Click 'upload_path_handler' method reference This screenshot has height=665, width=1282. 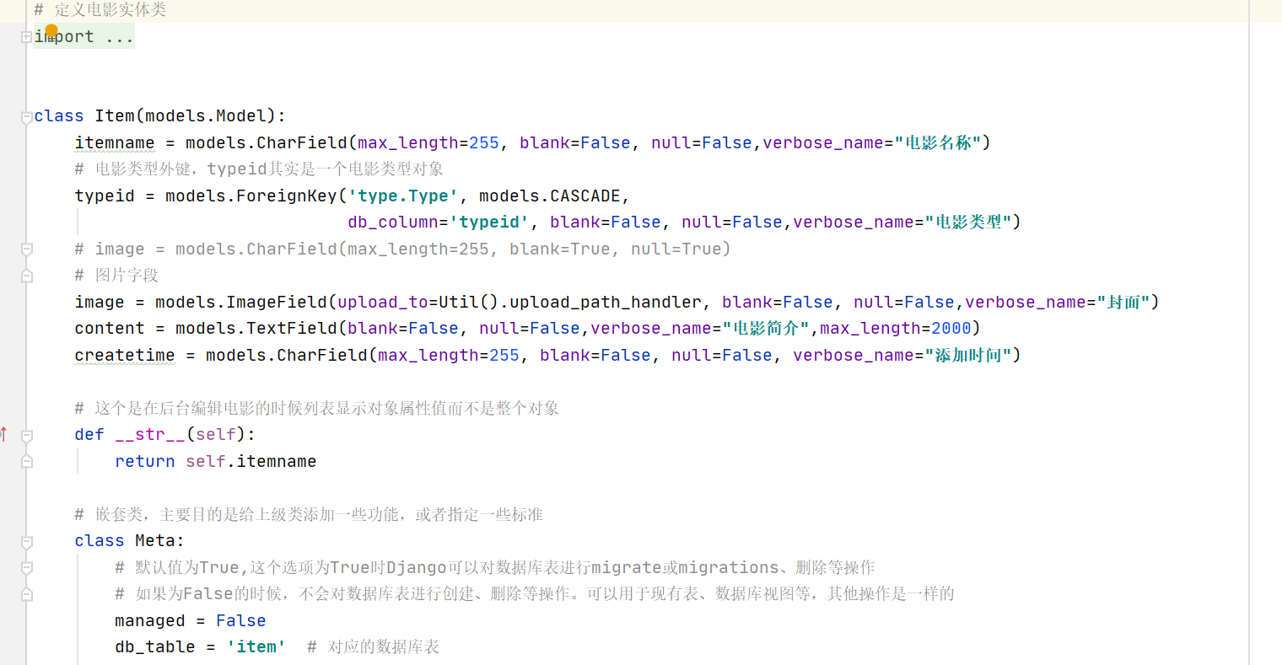(606, 302)
